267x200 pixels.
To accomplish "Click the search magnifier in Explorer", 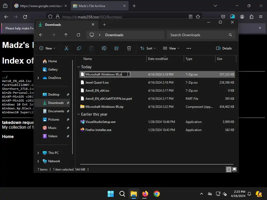I will (x=230, y=35).
